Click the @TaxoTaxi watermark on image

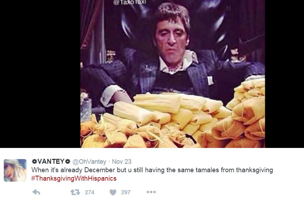click(129, 2)
